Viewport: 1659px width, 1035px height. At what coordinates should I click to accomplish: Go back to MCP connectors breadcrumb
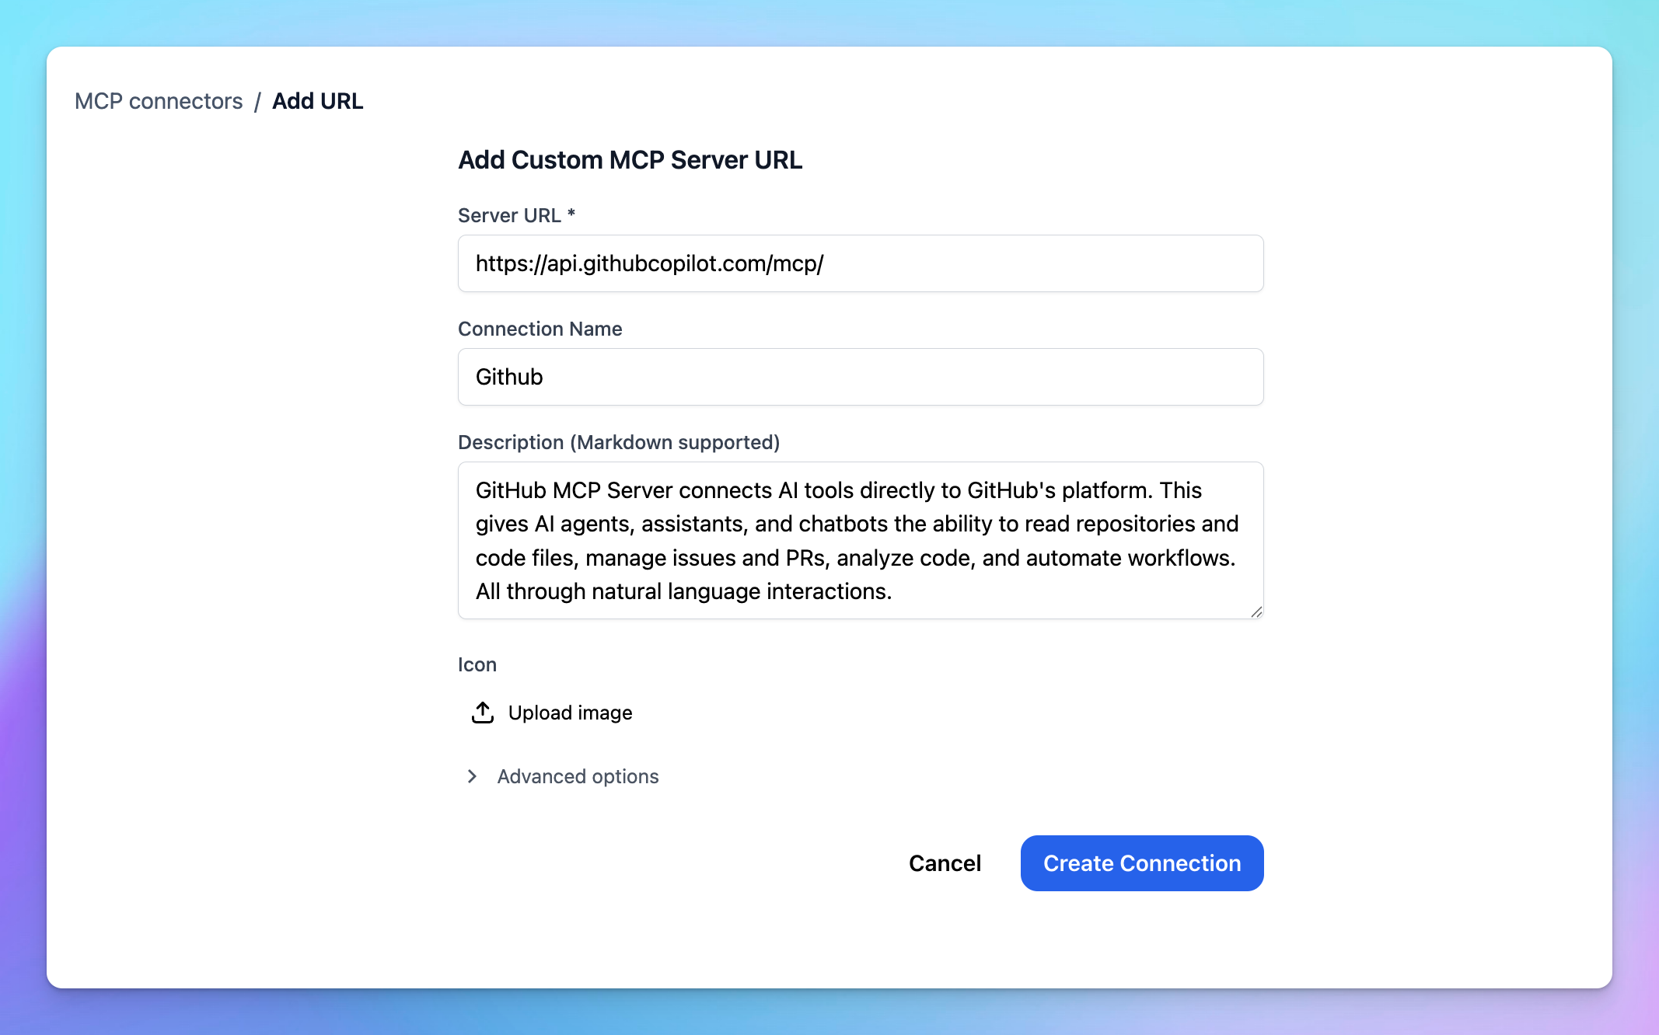[159, 101]
